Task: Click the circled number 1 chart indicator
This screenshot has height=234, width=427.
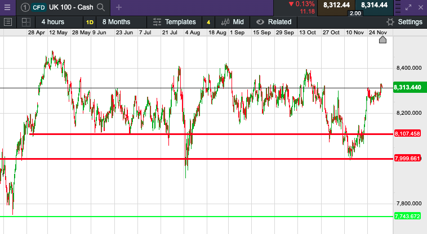Action: [25, 7]
